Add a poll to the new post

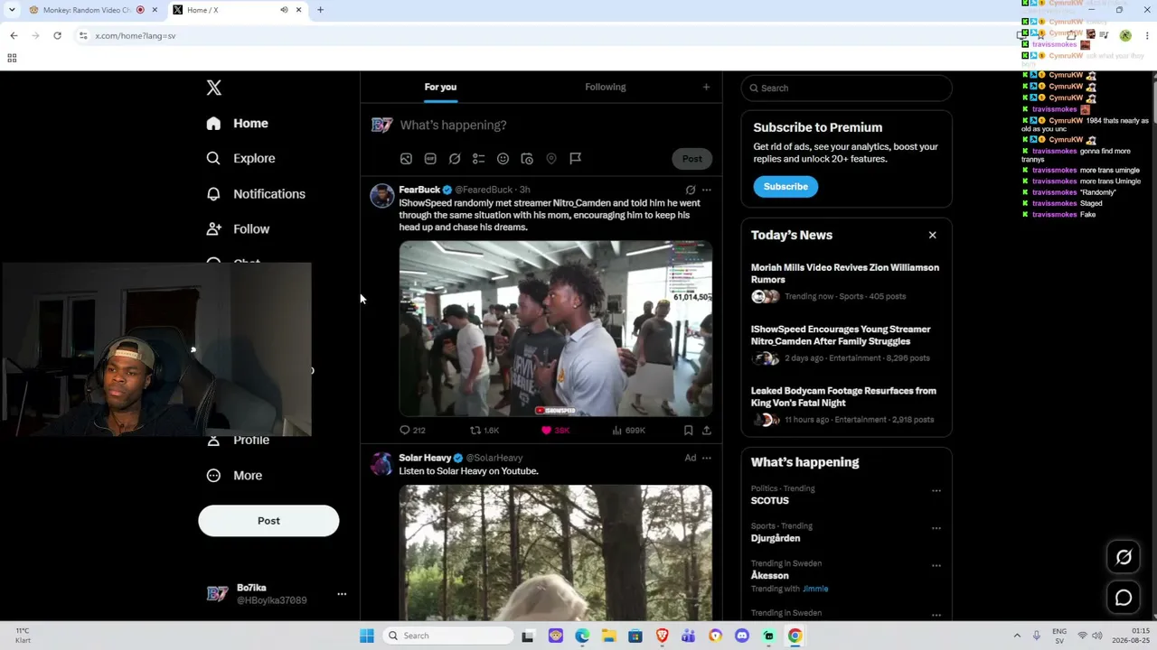[479, 159]
